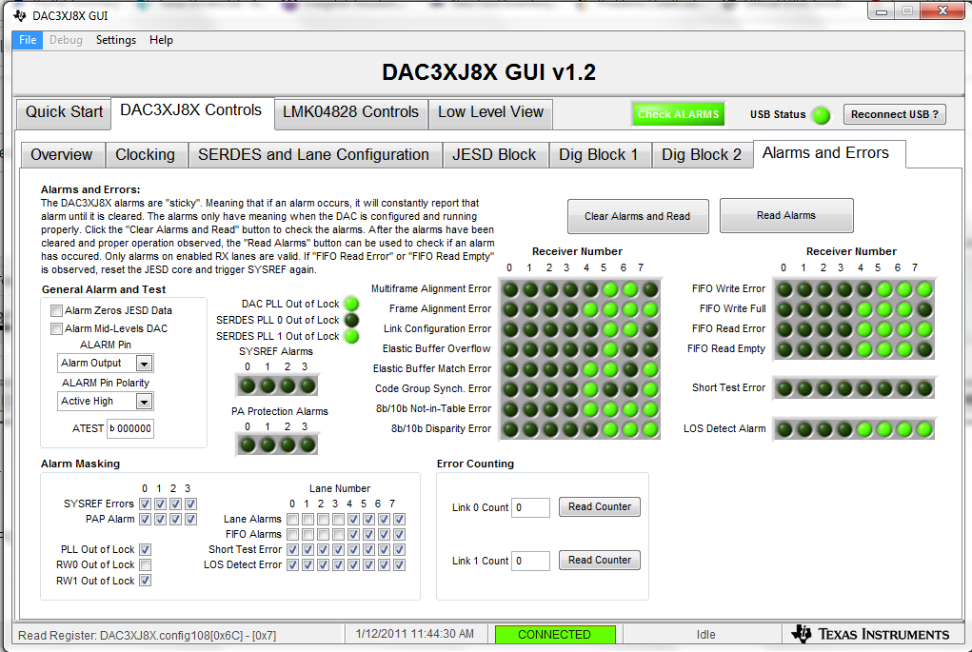Image resolution: width=972 pixels, height=652 pixels.
Task: Click LOS Detect Alarm LED for receiver 4
Action: [x=864, y=429]
